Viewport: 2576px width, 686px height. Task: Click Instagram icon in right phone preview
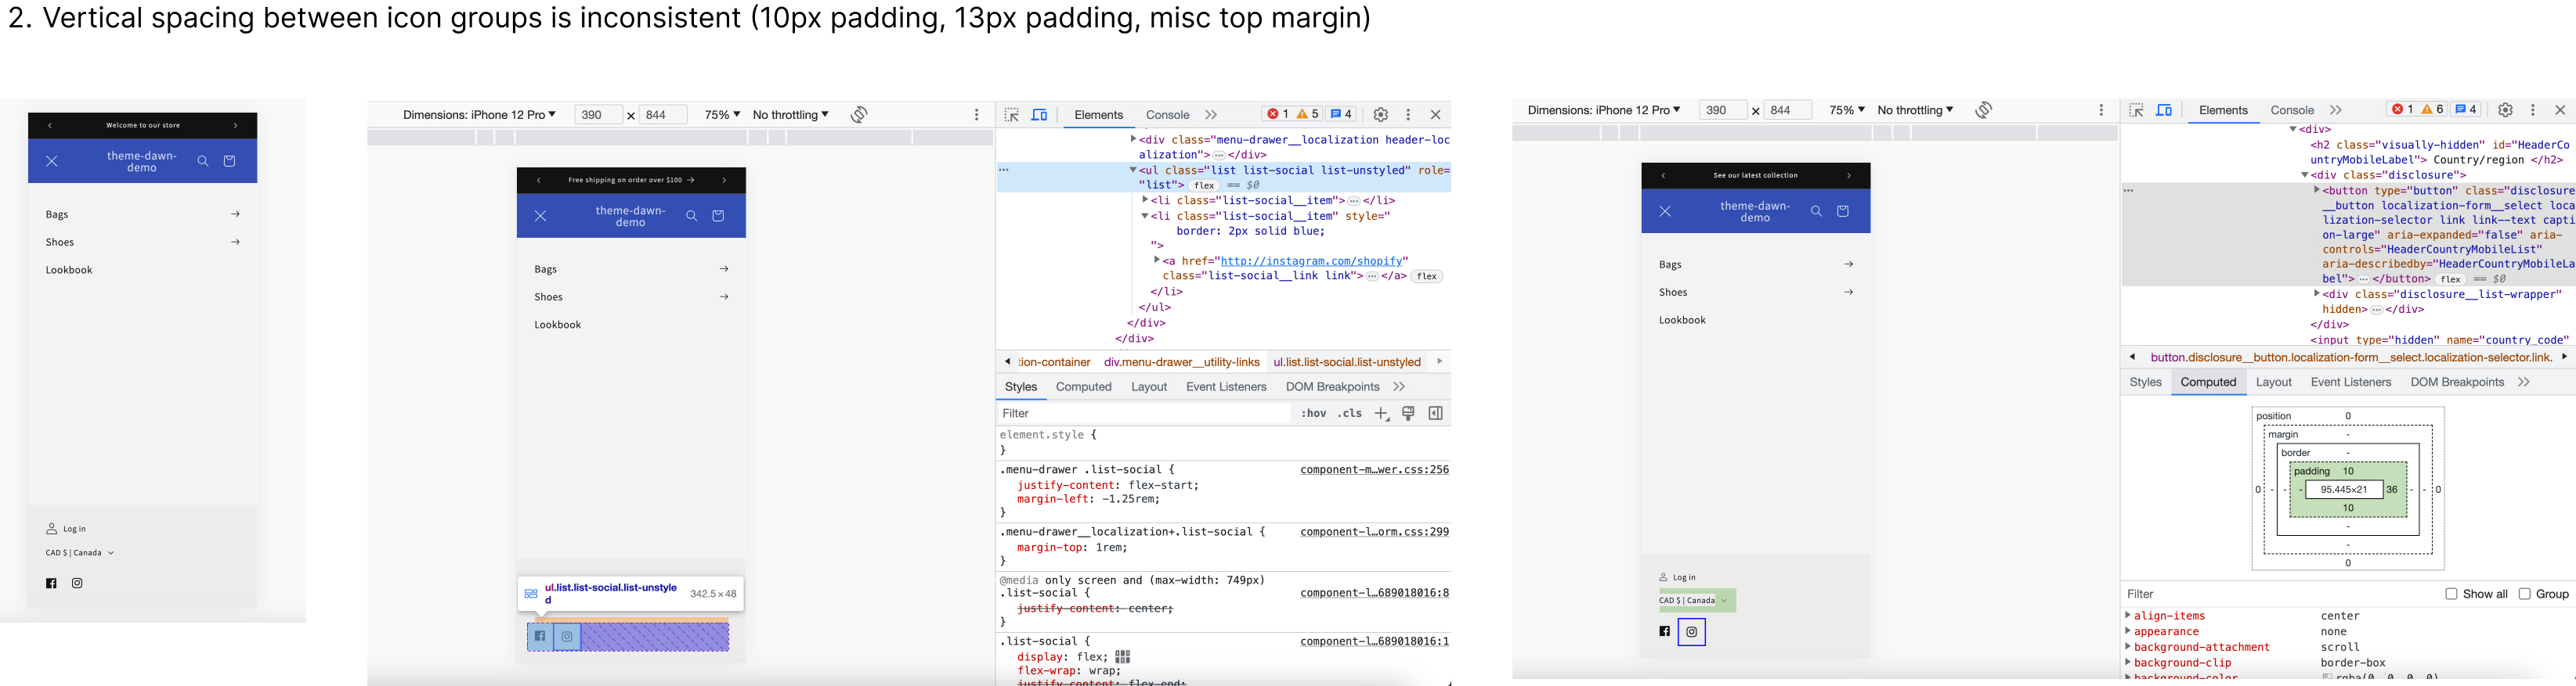1692,631
